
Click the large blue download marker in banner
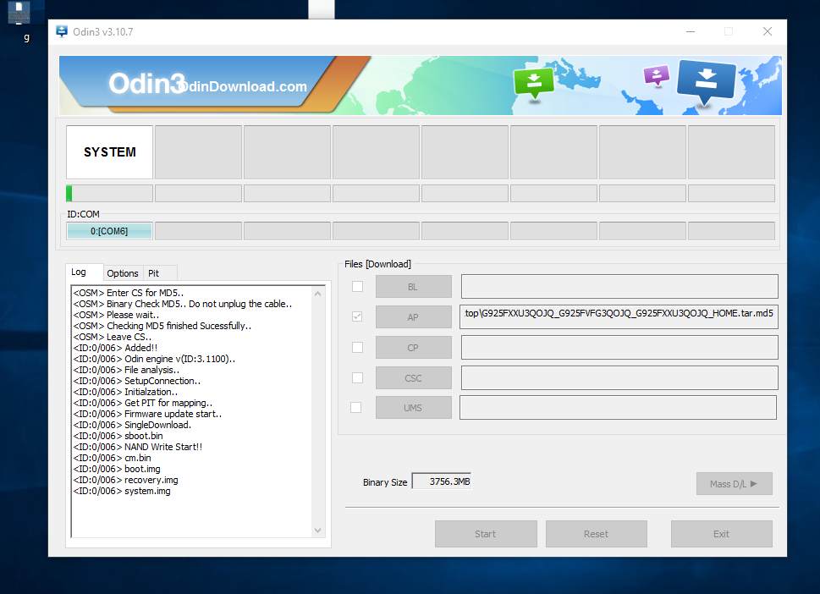tap(706, 82)
